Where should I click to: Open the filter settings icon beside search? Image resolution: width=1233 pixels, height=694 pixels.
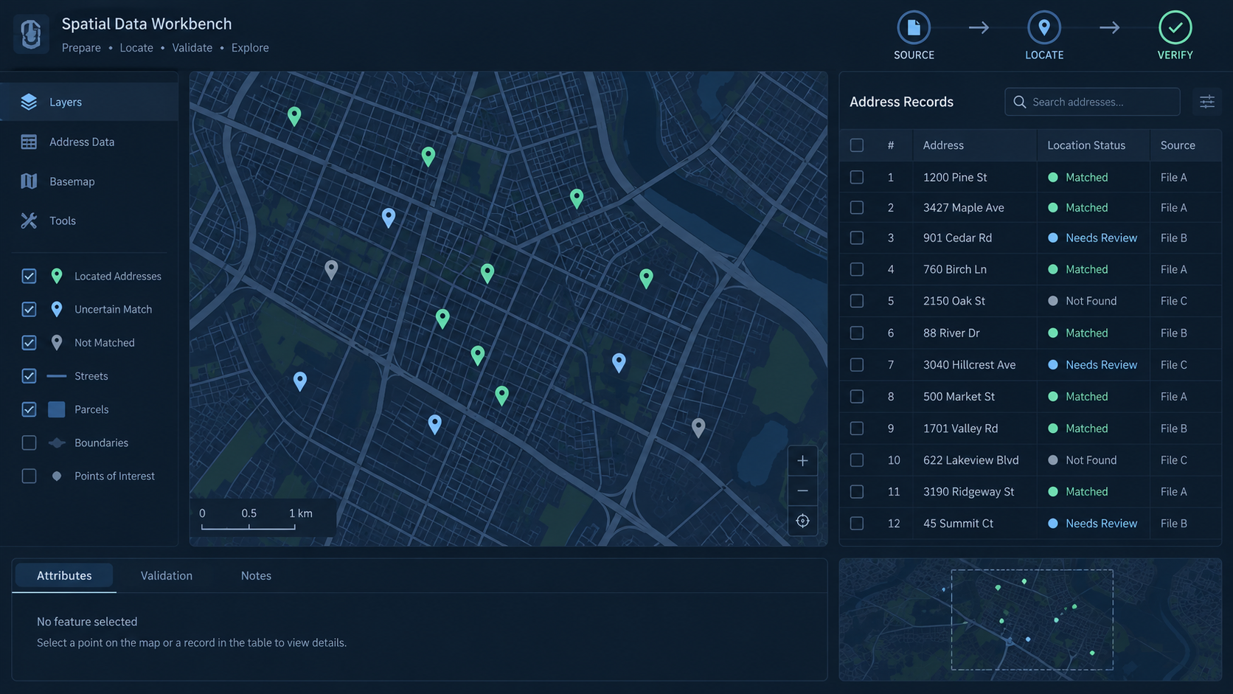[x=1207, y=102]
